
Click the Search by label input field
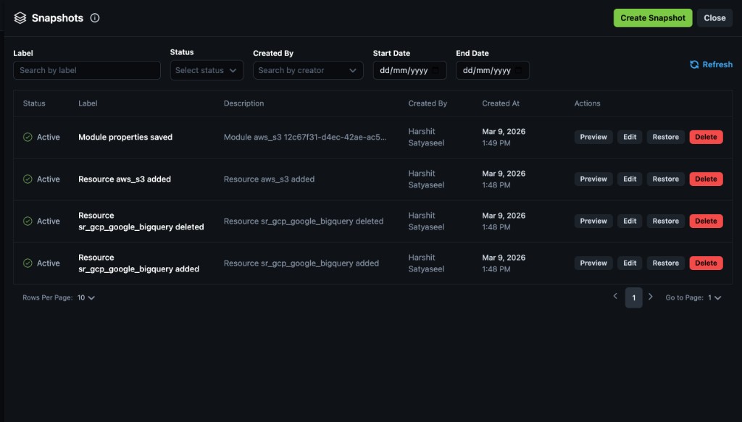coord(86,70)
